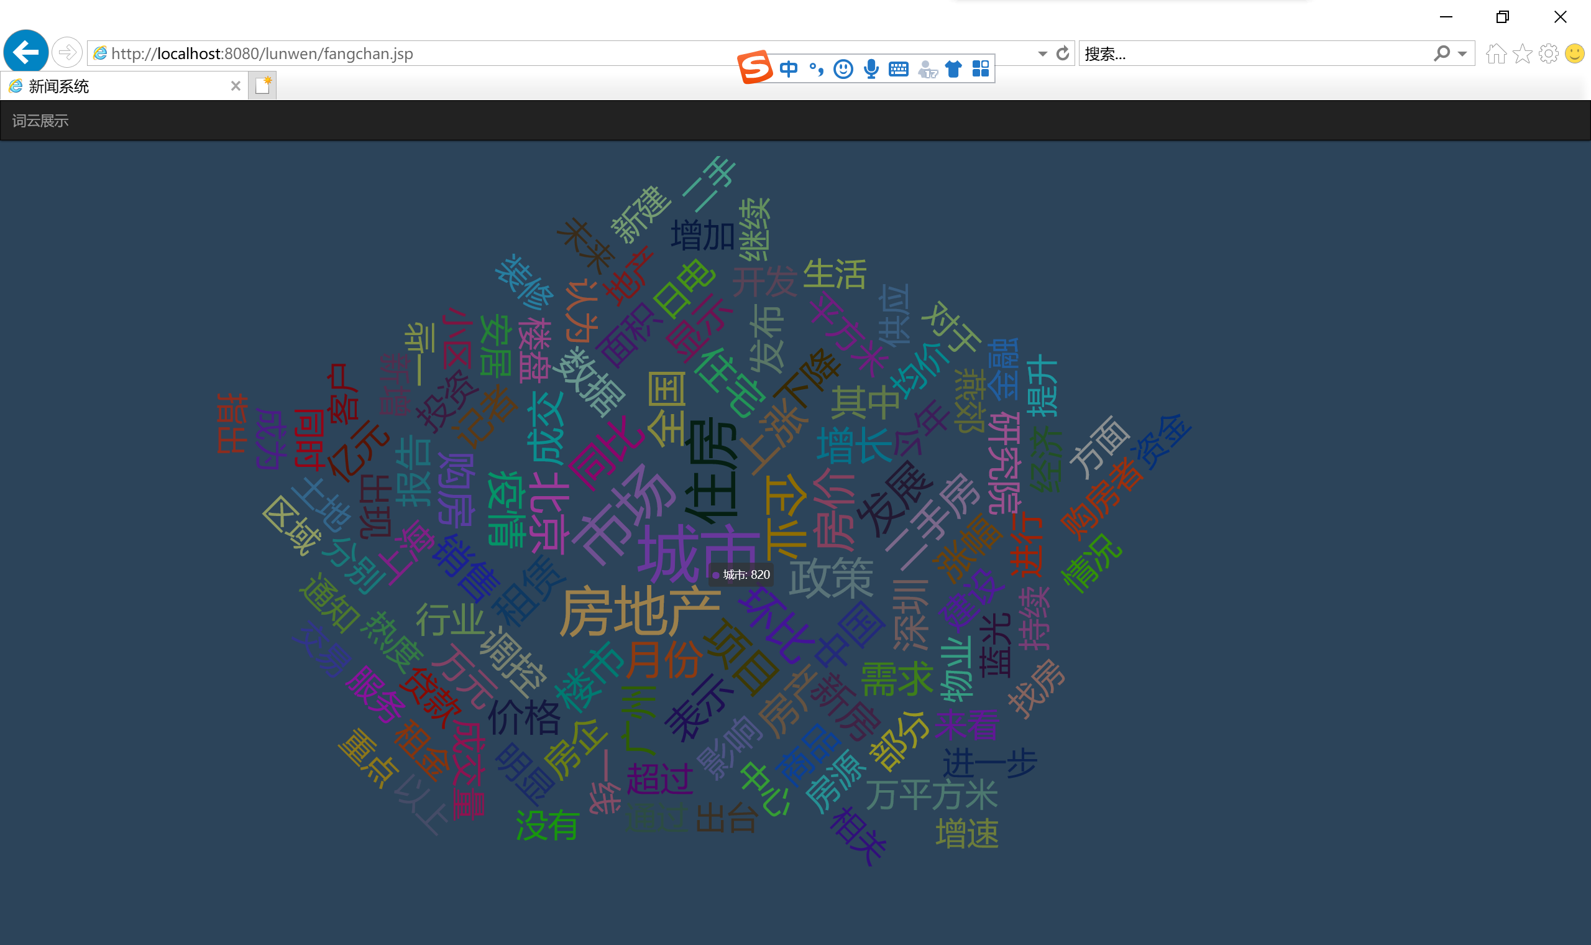Toggle Sogou Chinese/English mode 中 button
This screenshot has width=1591, height=945.
tap(789, 69)
